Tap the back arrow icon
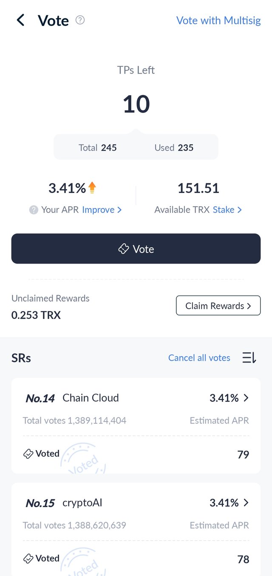Image resolution: width=272 pixels, height=576 pixels. point(20,20)
